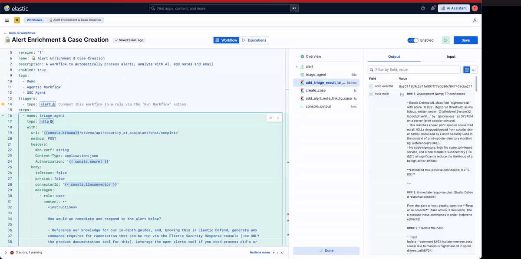Click the Saved 5 min. ago badge
This screenshot has height=259, width=521.
pyautogui.click(x=129, y=40)
